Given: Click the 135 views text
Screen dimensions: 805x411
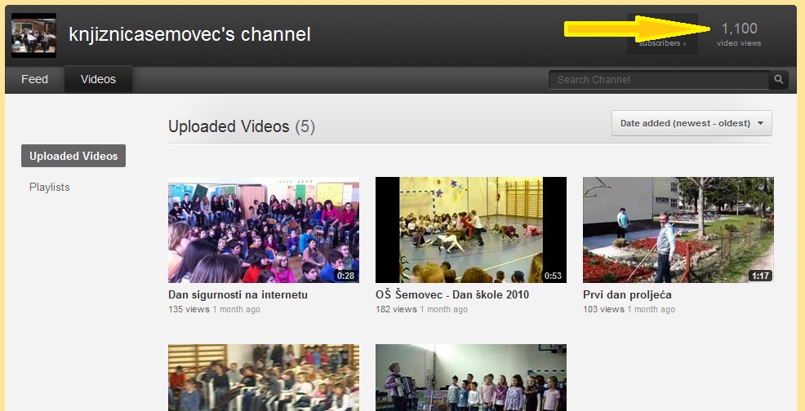Looking at the screenshot, I should point(189,309).
